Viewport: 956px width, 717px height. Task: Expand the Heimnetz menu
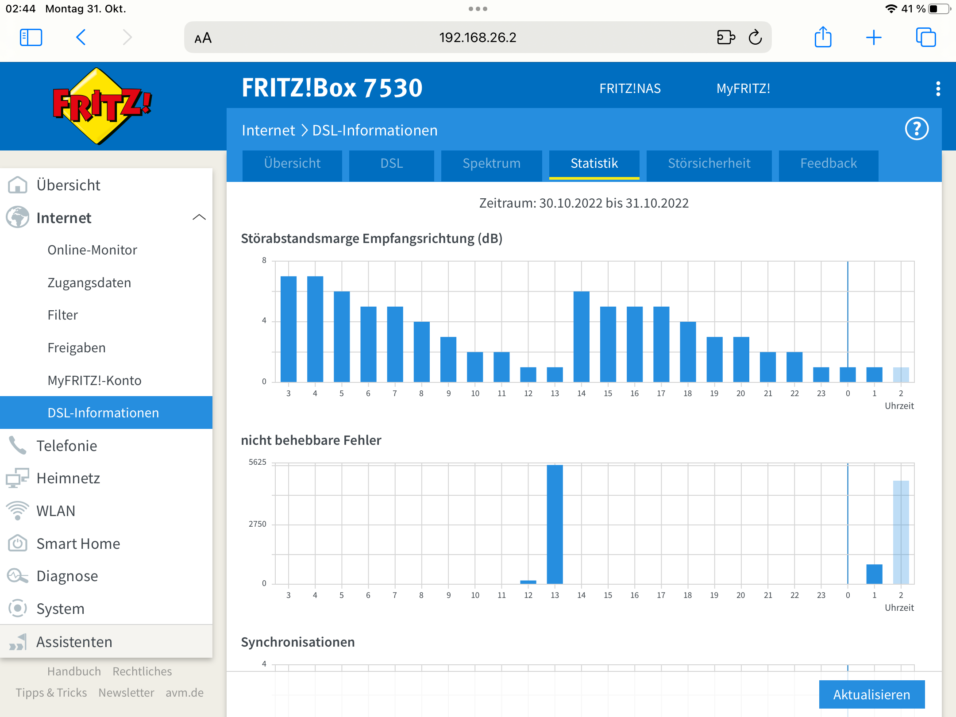click(68, 478)
